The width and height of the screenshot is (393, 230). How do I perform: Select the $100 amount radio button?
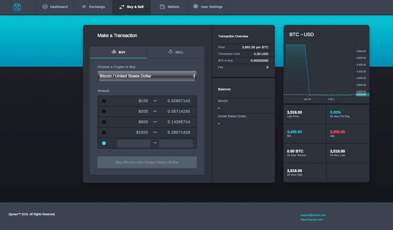point(104,101)
